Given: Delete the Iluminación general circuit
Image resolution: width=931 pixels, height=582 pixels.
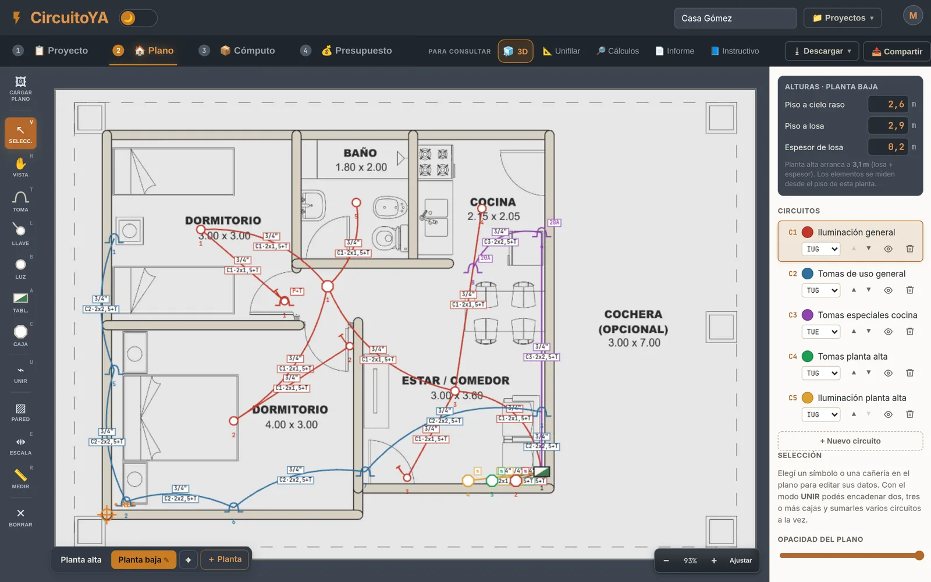Looking at the screenshot, I should [x=909, y=249].
